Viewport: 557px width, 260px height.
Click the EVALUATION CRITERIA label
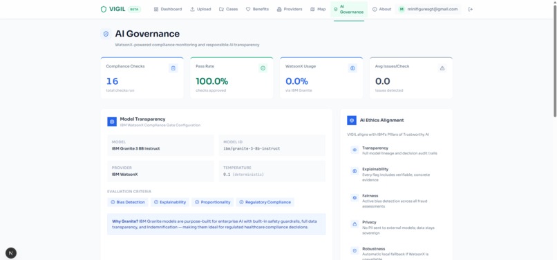coord(129,192)
